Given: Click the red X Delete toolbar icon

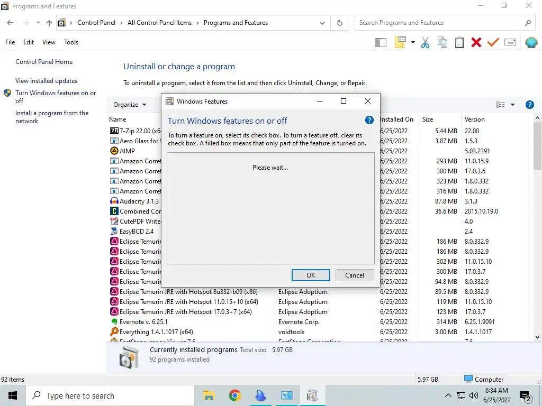Looking at the screenshot, I should point(476,42).
